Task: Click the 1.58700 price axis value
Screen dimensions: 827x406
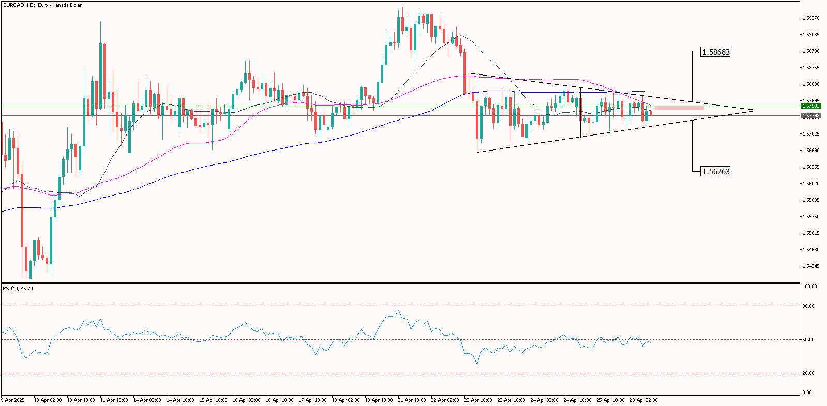Action: pos(812,51)
